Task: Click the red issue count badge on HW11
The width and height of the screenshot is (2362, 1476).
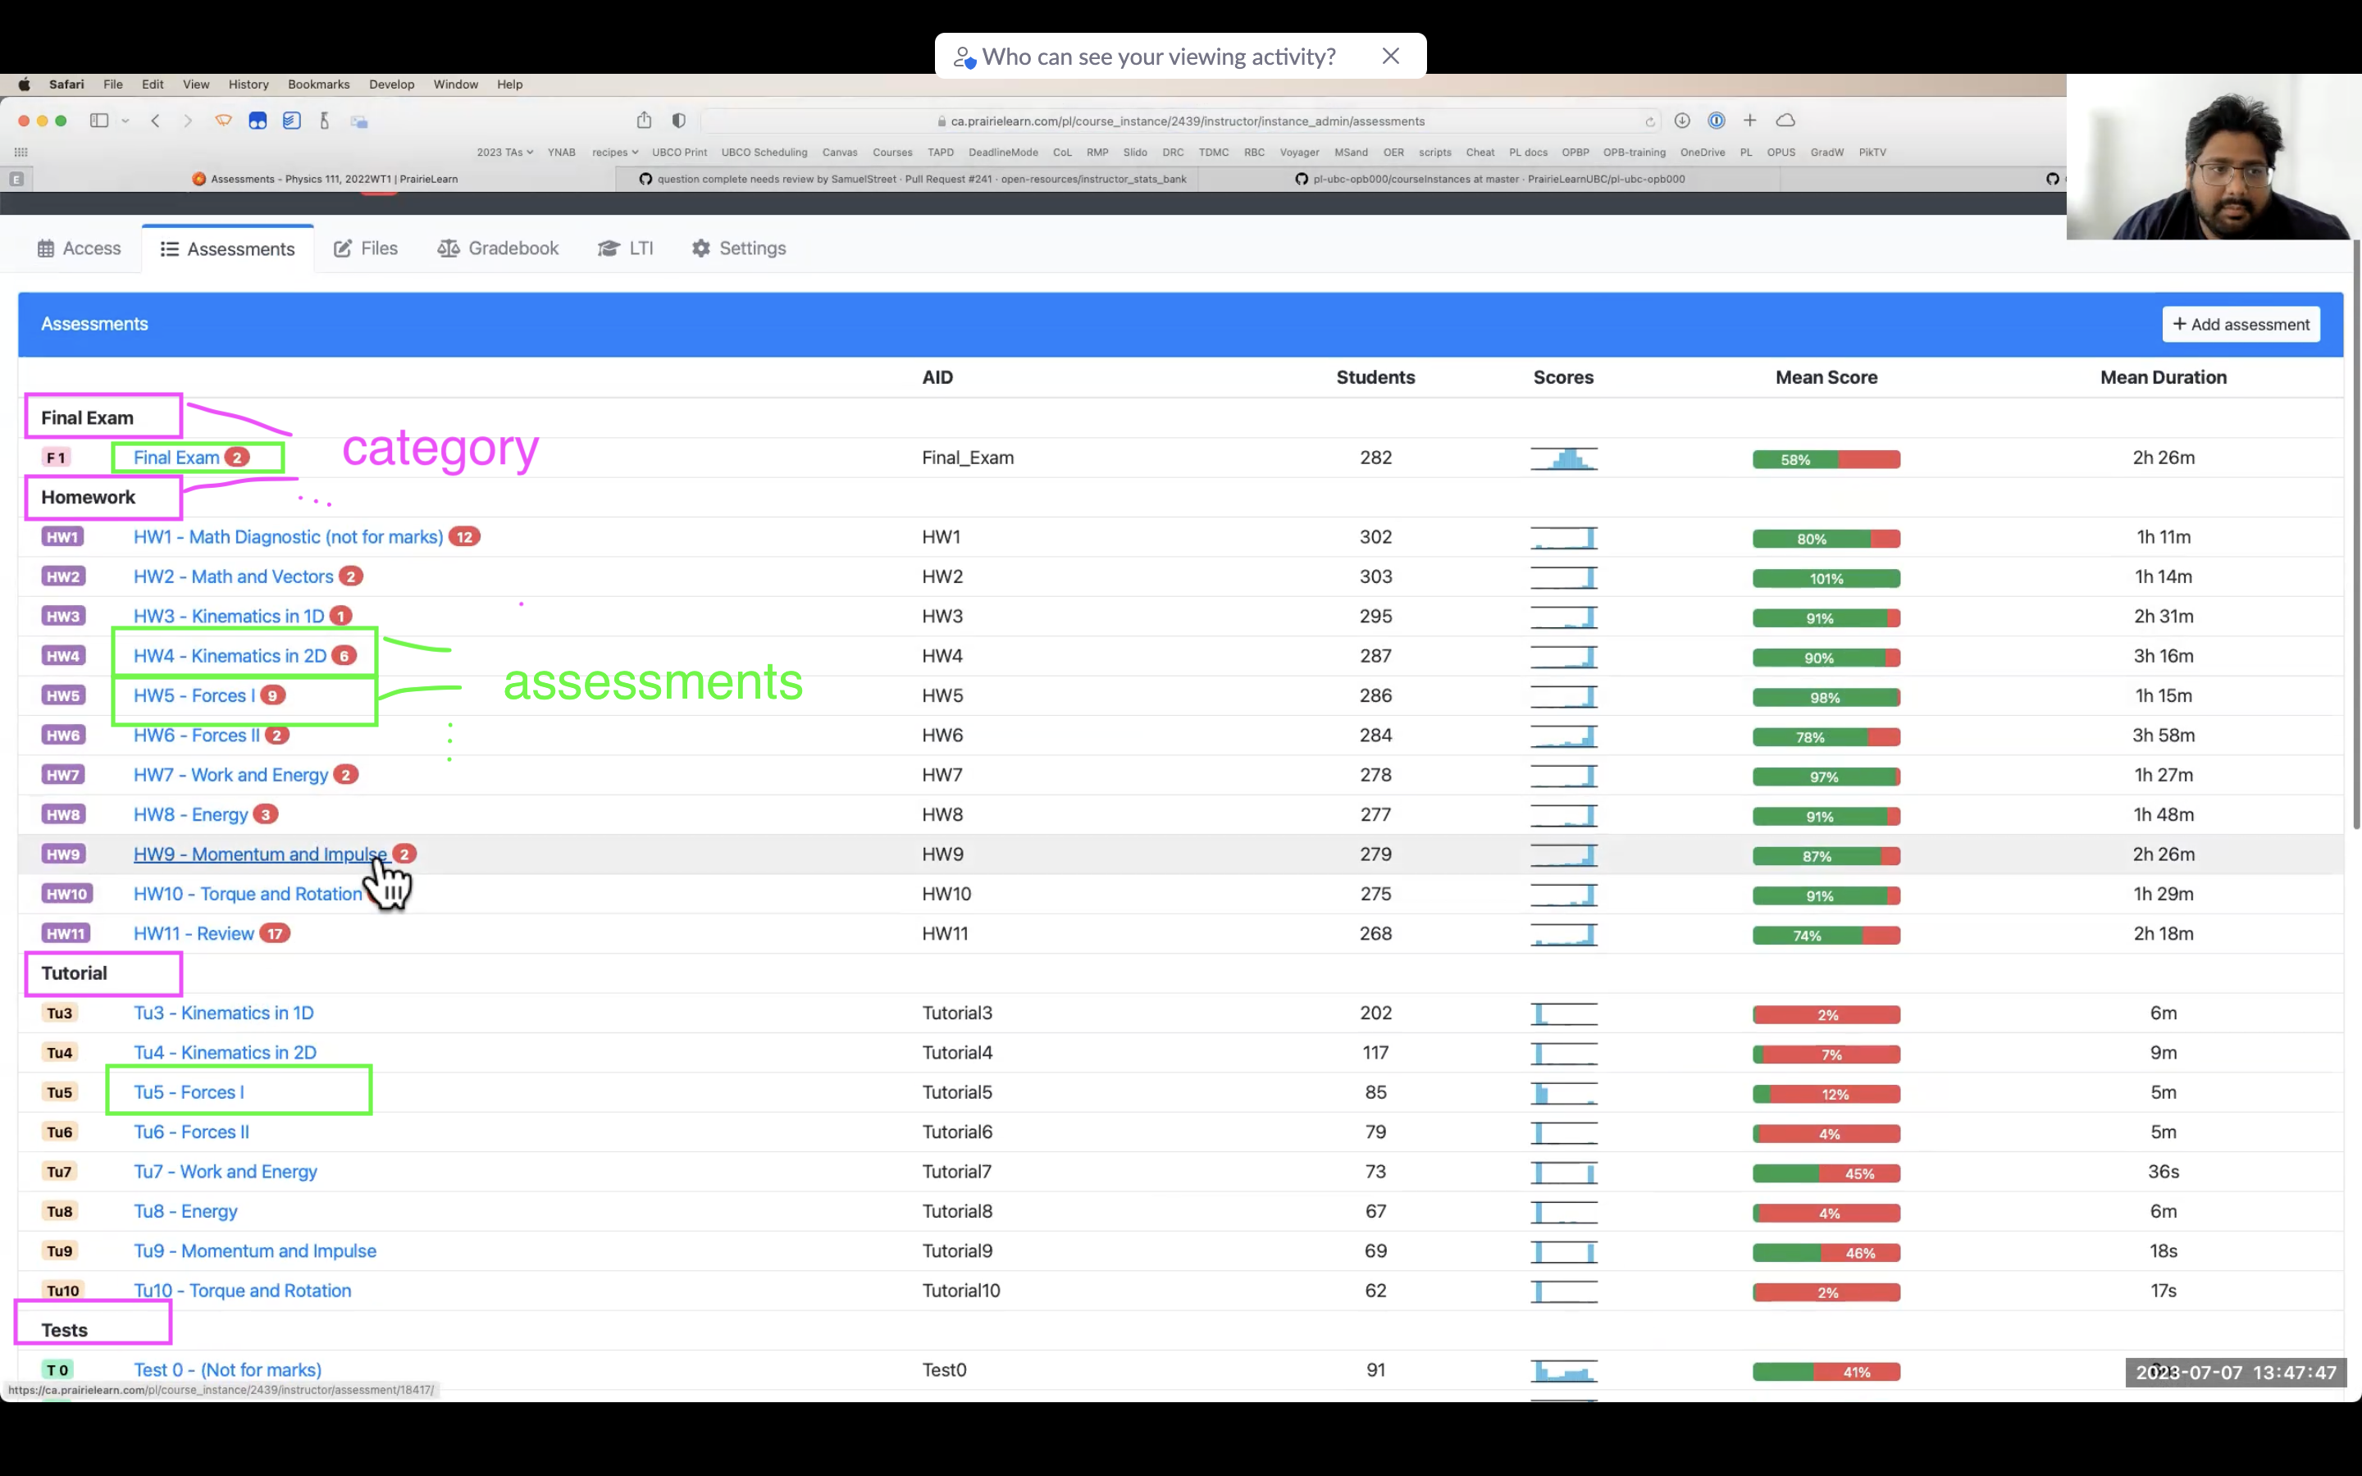Action: pyautogui.click(x=276, y=933)
